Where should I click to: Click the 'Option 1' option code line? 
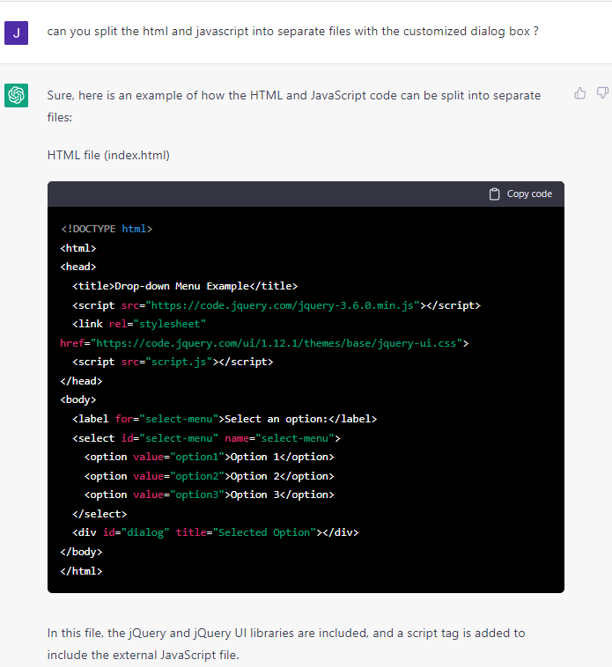(210, 457)
